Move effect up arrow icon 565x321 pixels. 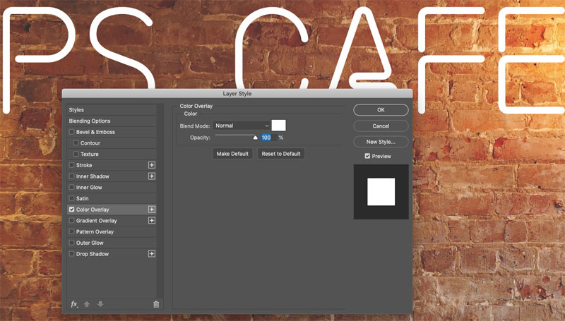[87, 305]
